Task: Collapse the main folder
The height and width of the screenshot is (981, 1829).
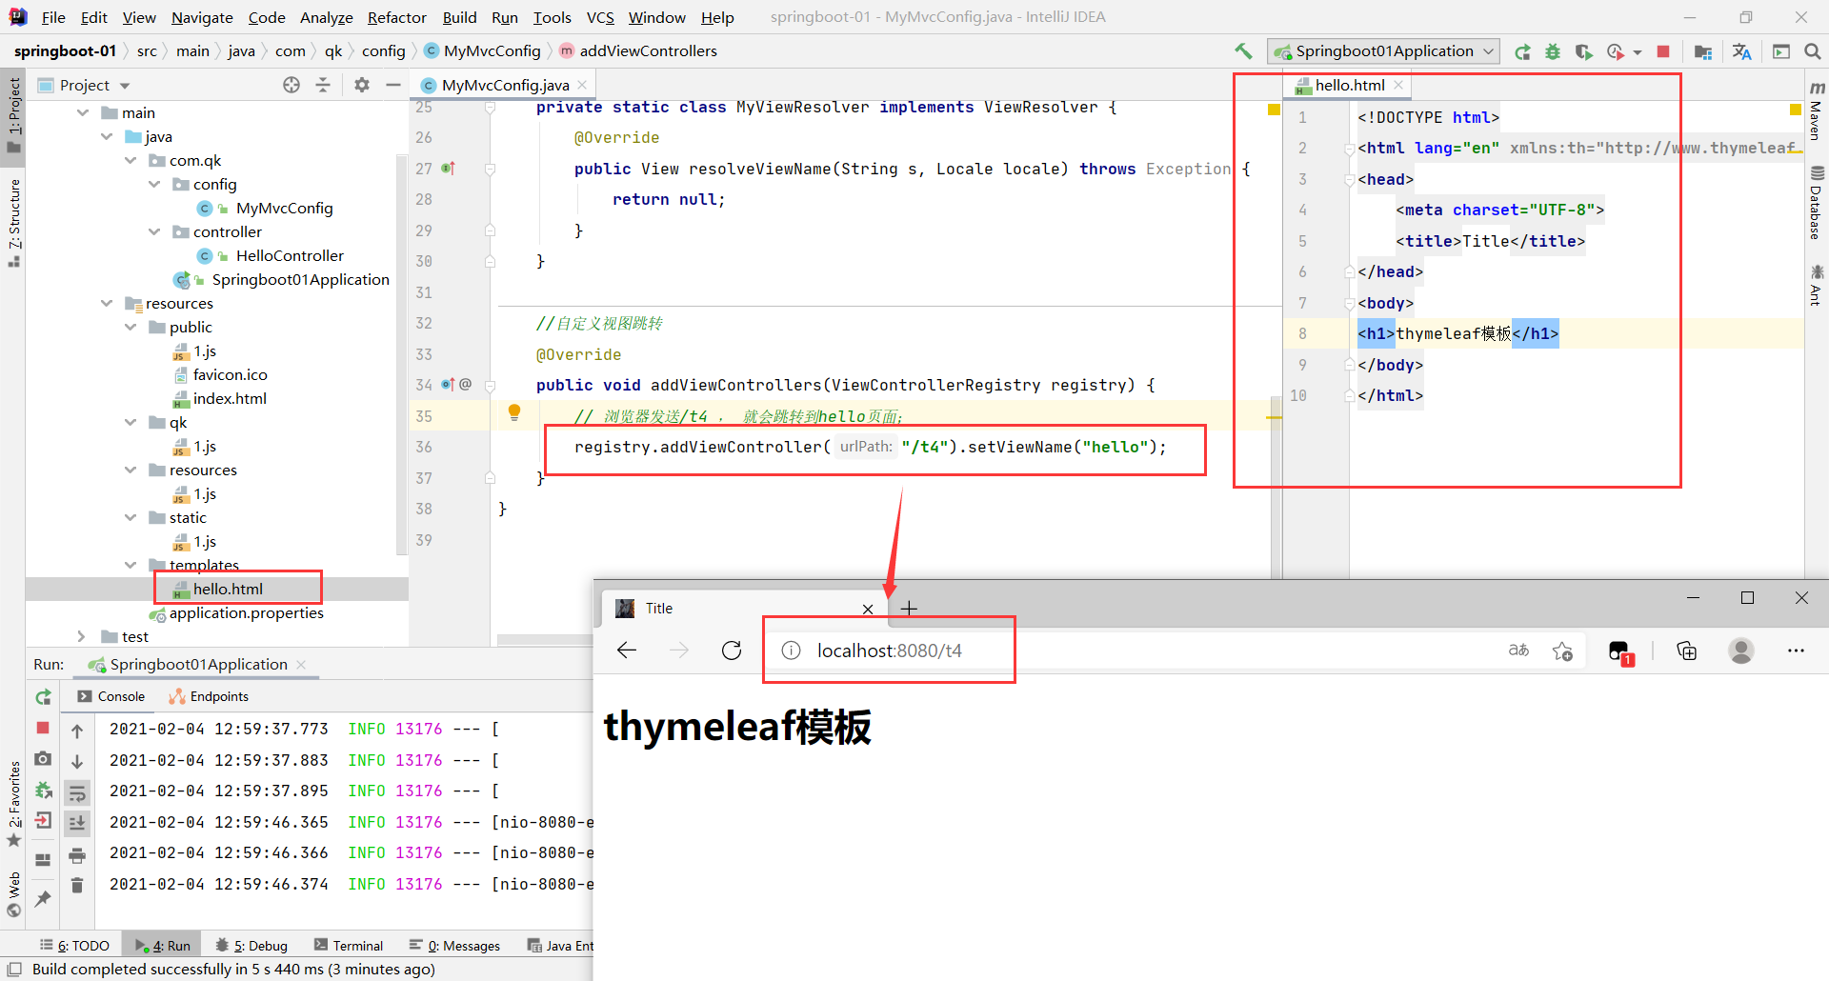Action: pos(83,112)
